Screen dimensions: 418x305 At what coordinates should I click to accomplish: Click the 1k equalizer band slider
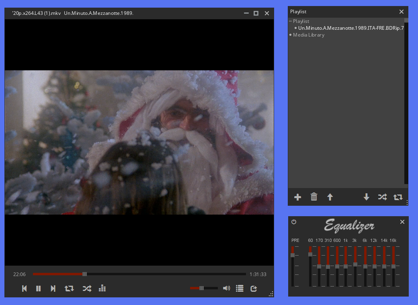coord(346,266)
